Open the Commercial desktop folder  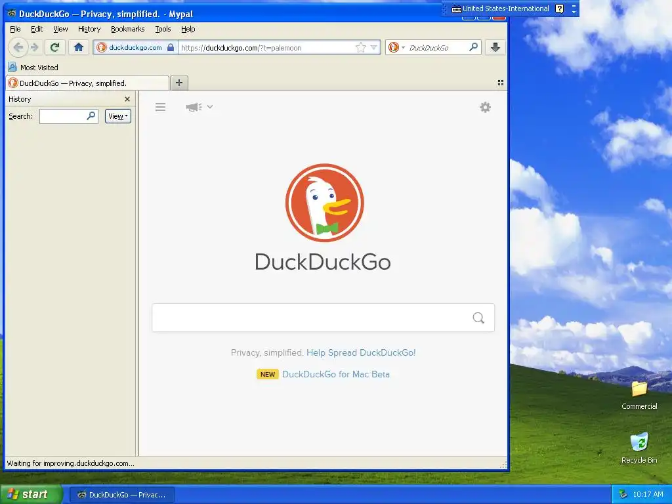pyautogui.click(x=639, y=394)
